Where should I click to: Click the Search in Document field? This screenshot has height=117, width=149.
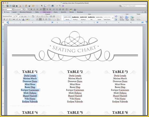pos(134,6)
